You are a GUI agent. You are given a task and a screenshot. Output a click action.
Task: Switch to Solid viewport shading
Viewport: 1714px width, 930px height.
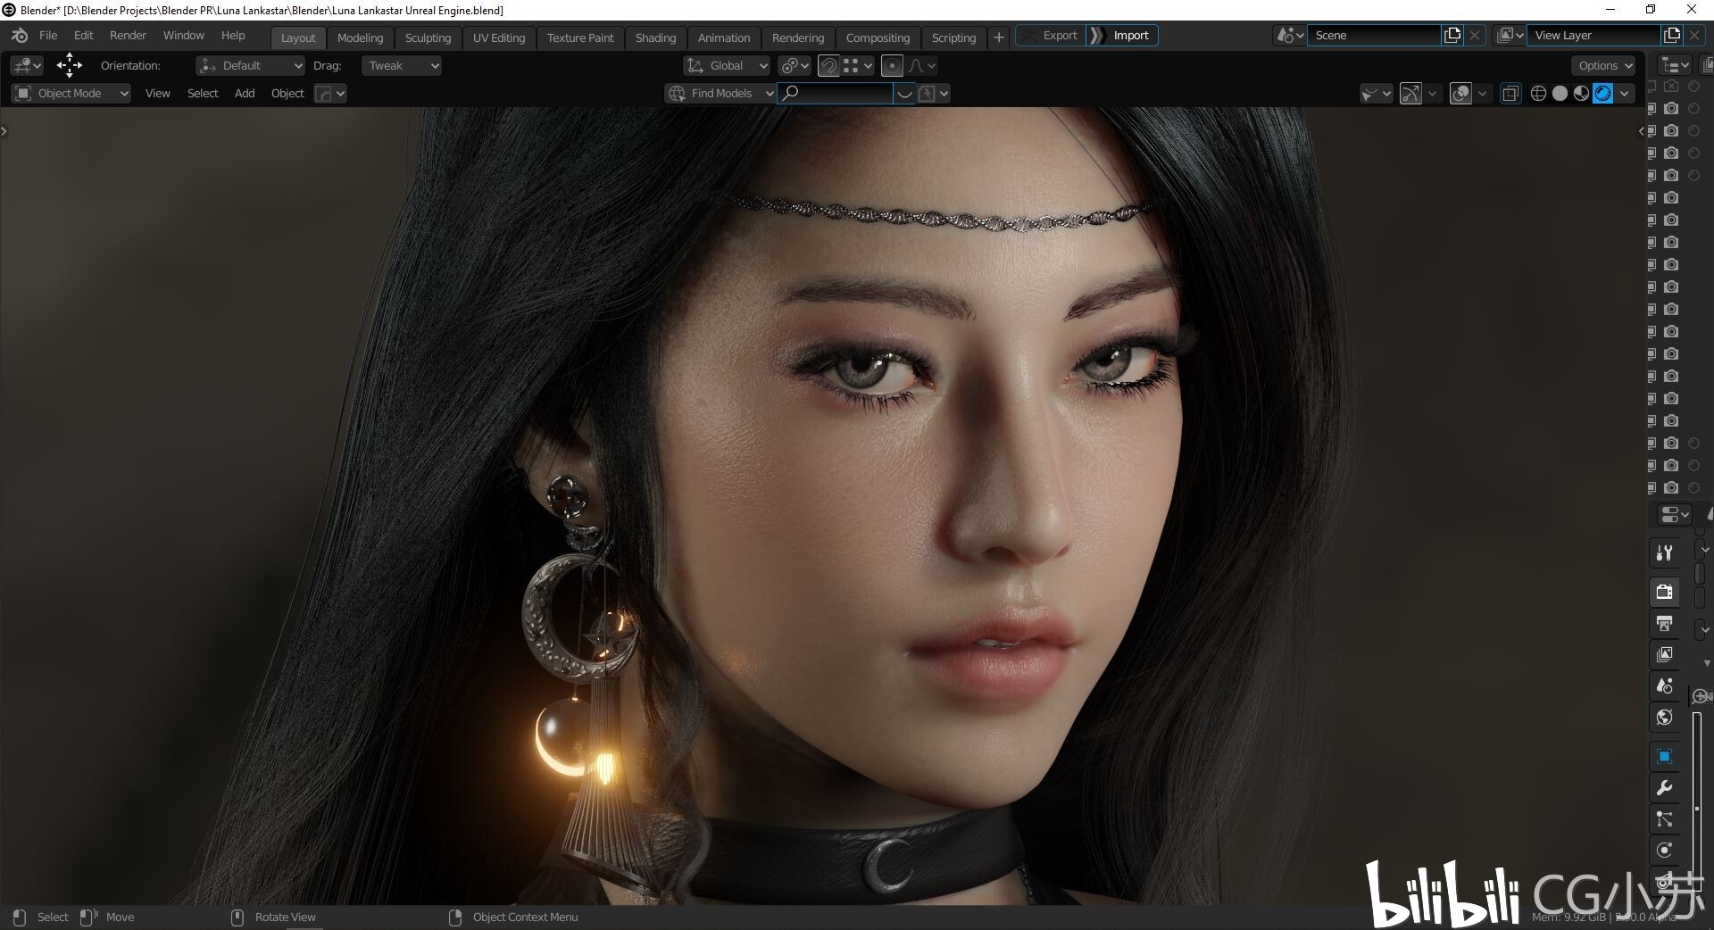tap(1560, 93)
